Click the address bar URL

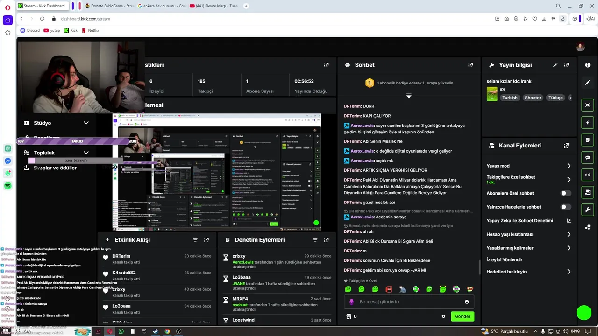click(x=85, y=19)
